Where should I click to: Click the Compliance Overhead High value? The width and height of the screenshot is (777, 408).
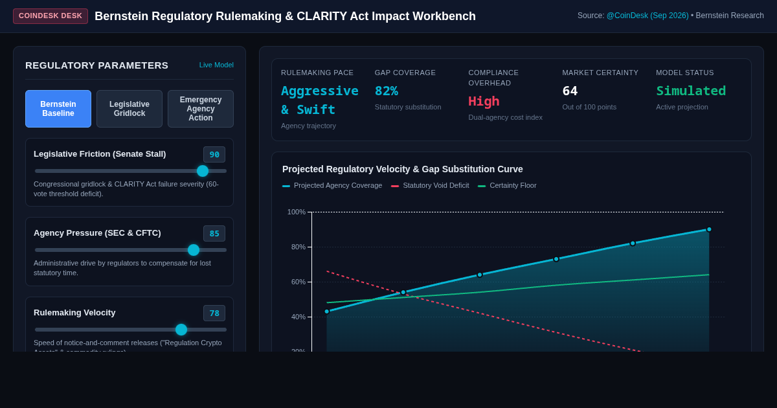[x=484, y=102]
